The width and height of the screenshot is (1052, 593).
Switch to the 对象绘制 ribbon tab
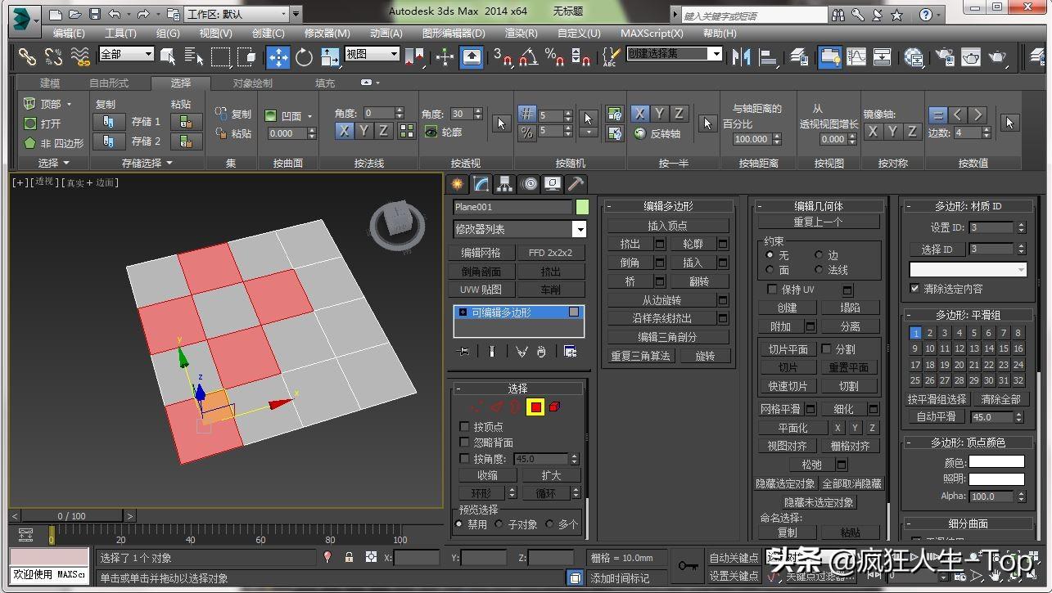252,83
